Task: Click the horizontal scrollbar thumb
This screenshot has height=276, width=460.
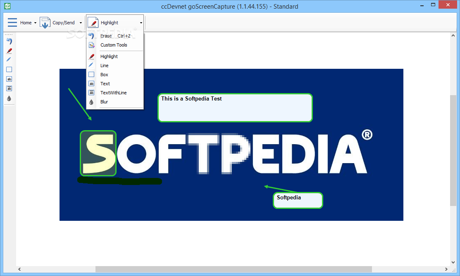Action: coord(234,269)
